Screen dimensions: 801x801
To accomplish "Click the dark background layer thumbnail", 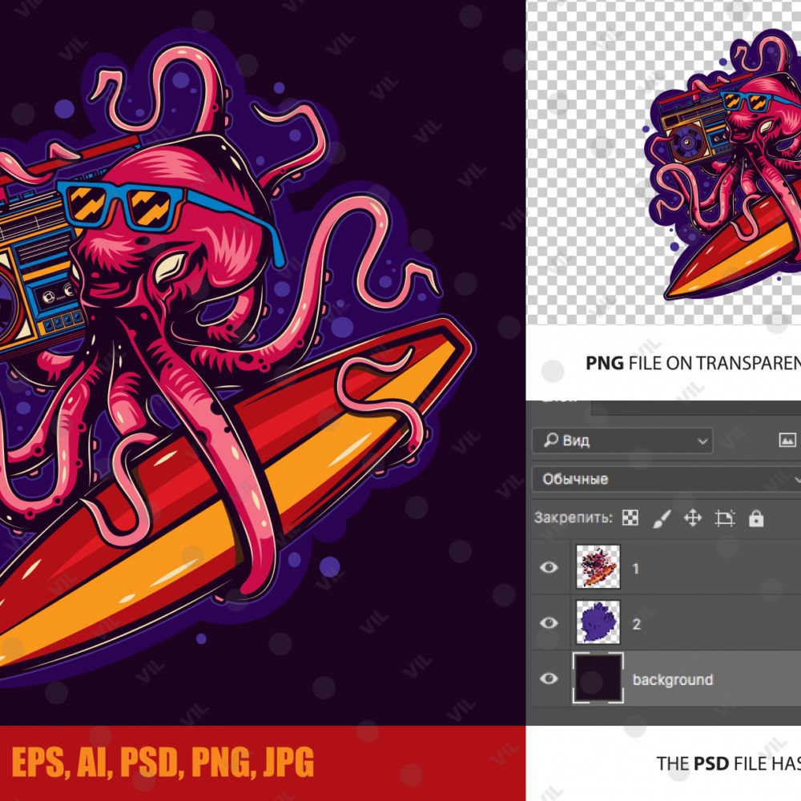I will point(598,678).
